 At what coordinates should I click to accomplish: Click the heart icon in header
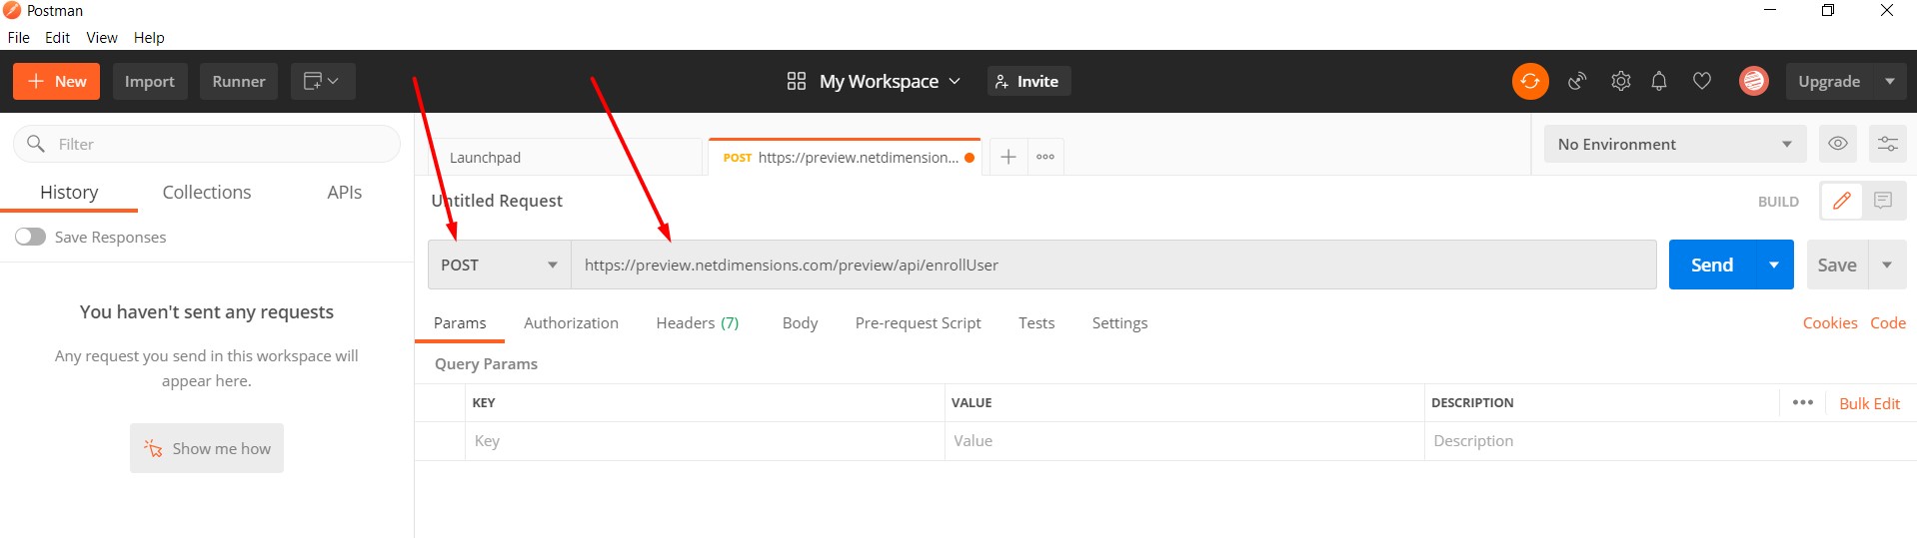[x=1702, y=81]
